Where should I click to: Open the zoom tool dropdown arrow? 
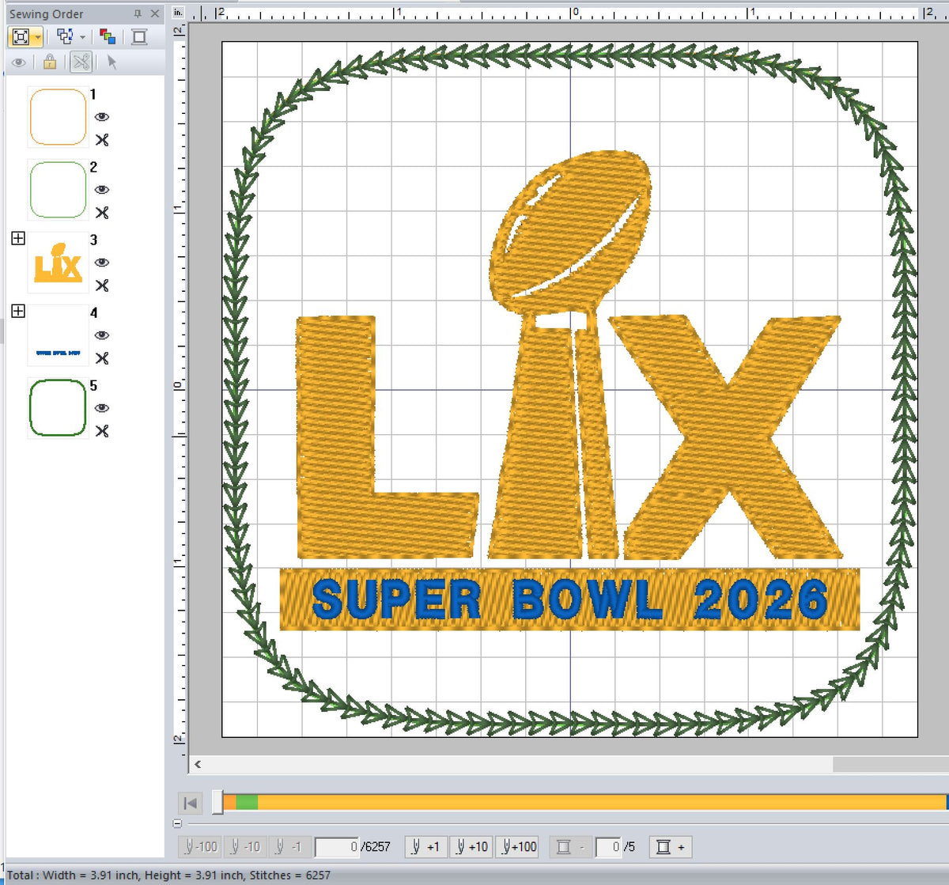click(38, 37)
